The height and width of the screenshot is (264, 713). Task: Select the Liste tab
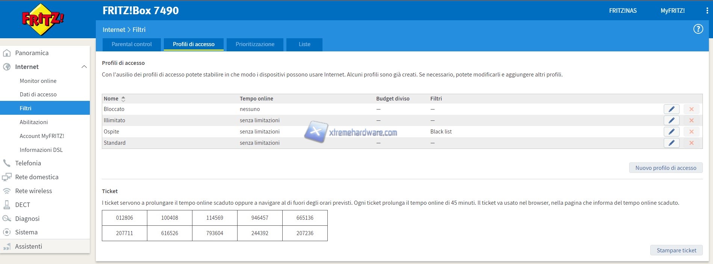coord(304,44)
